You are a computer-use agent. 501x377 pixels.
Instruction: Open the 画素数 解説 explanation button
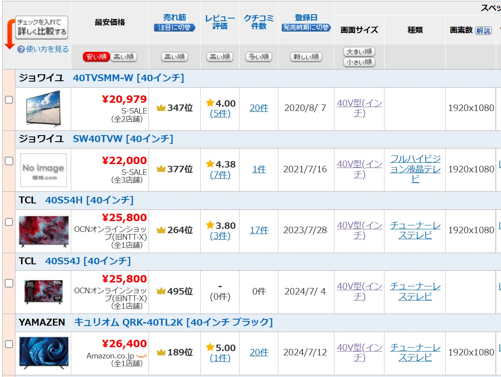pos(483,30)
